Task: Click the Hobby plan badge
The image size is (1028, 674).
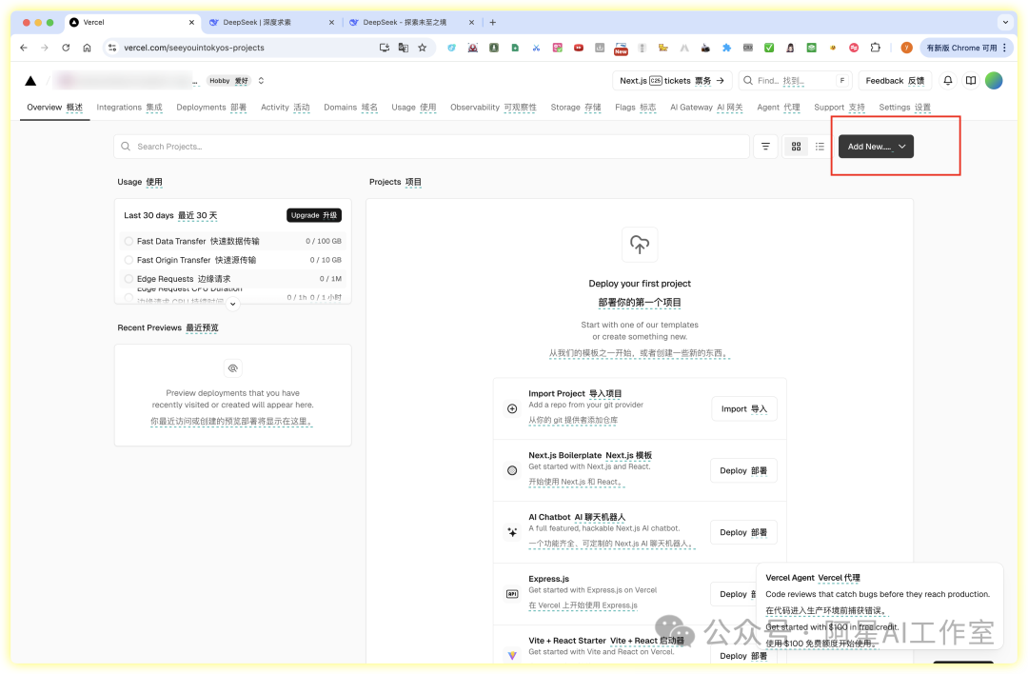Action: (x=228, y=81)
